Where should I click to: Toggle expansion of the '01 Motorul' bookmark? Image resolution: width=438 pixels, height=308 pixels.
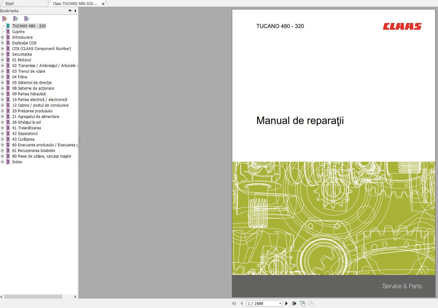click(3, 60)
